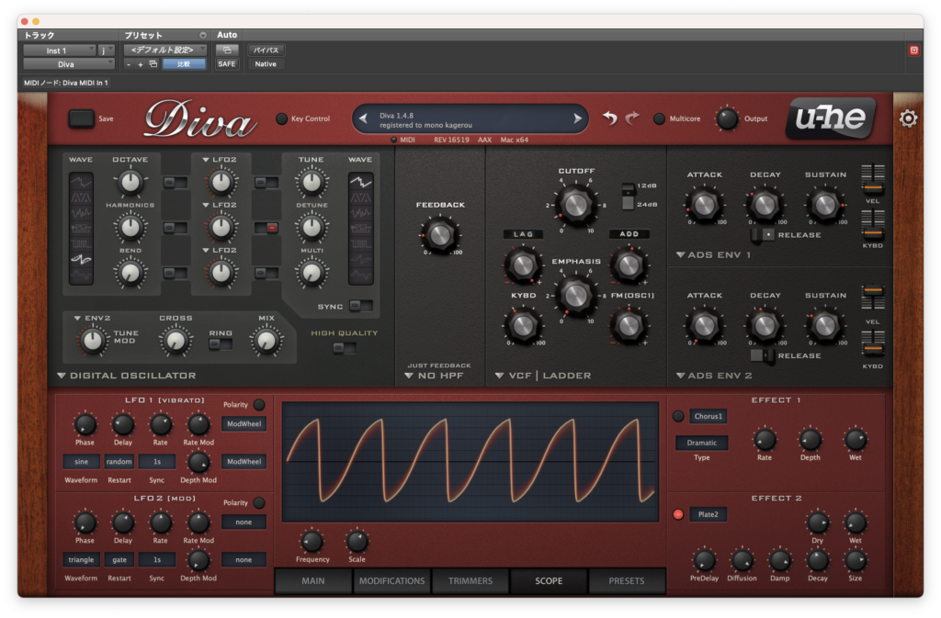Click the ADS ENV 1 VEL slider
The image size is (941, 618).
[x=873, y=179]
